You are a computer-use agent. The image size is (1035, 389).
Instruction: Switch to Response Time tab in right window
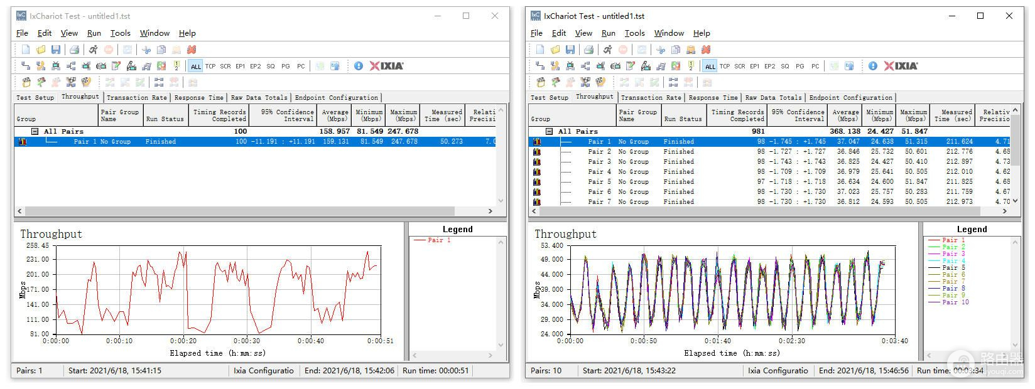coord(713,98)
